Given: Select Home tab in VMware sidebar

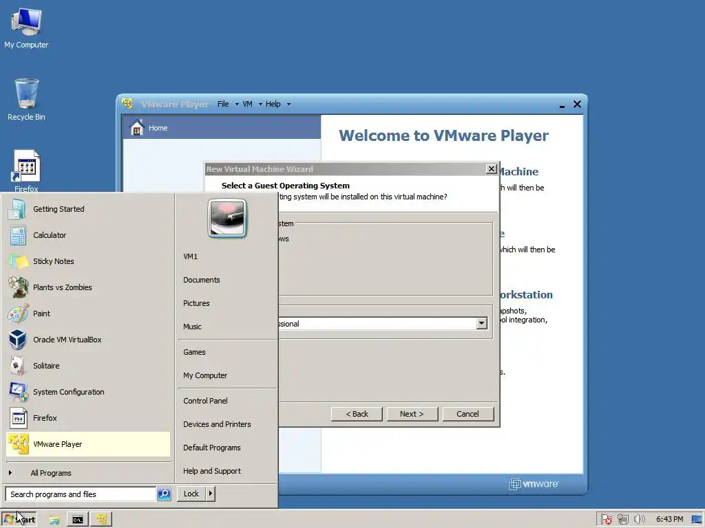Looking at the screenshot, I should pyautogui.click(x=222, y=127).
